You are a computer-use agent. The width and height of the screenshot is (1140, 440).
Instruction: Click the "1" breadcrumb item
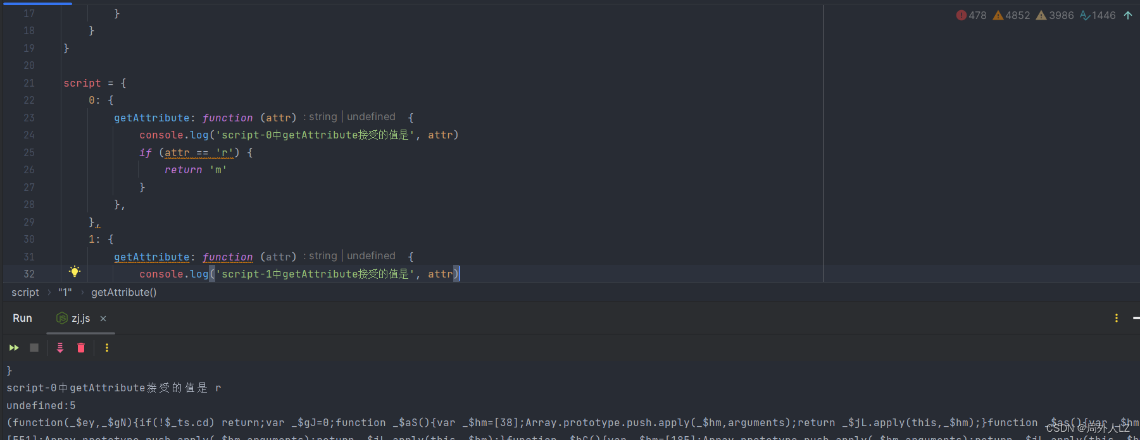coord(65,292)
